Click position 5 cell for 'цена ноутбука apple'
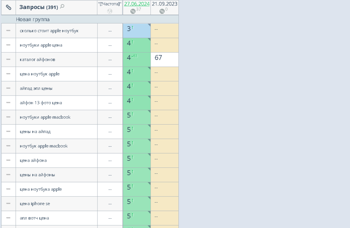This screenshot has width=350, height=228. tap(137, 189)
